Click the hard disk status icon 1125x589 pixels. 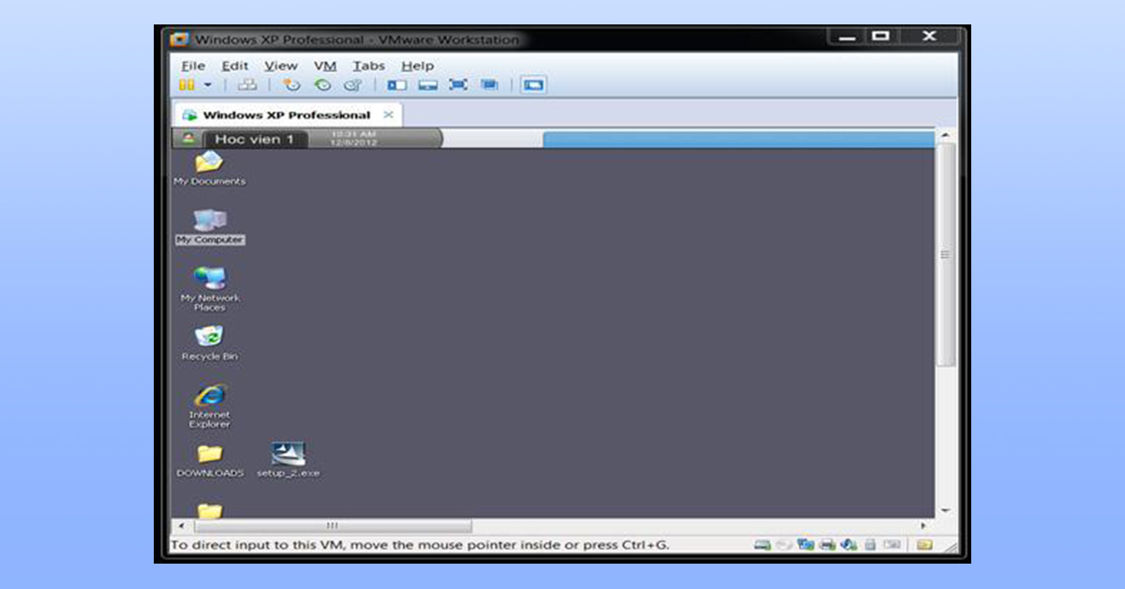(x=761, y=544)
